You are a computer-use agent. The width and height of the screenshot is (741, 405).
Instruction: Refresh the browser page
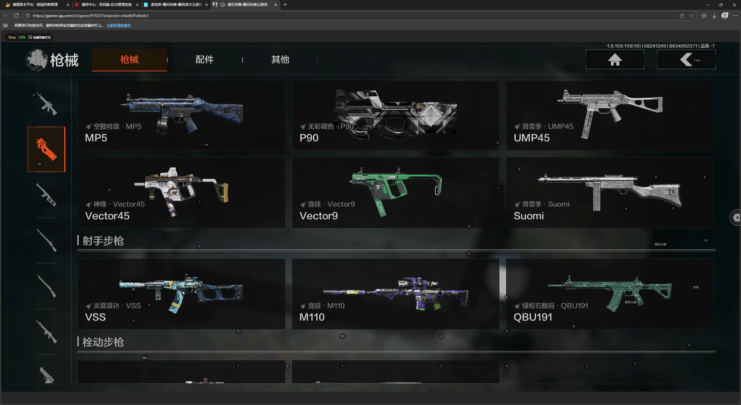[16, 16]
